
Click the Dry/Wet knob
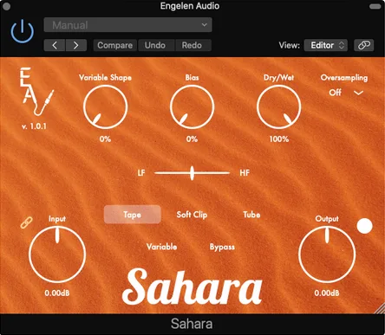[x=278, y=106]
